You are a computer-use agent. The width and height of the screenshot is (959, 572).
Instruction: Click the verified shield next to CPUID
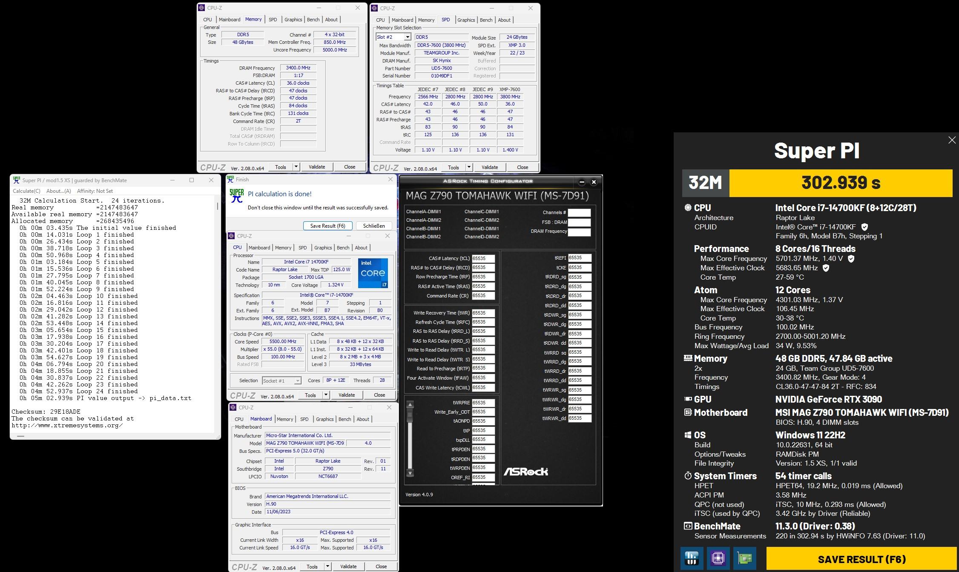(864, 227)
